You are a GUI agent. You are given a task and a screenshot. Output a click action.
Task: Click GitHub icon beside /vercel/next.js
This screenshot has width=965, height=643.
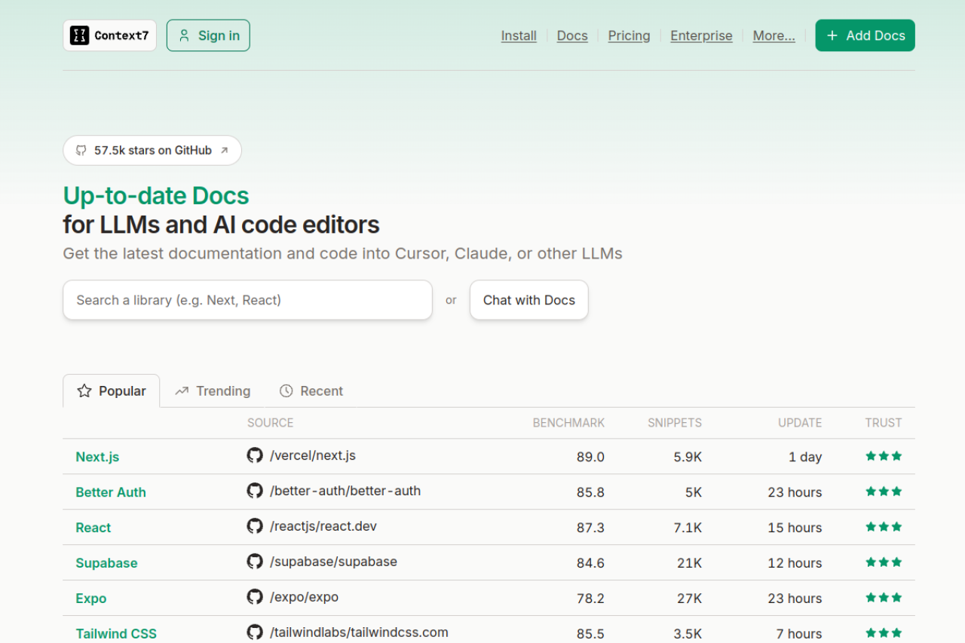click(255, 455)
